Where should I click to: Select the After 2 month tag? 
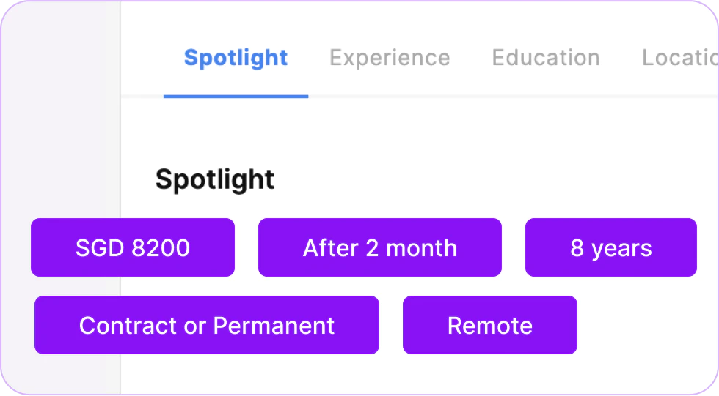tap(380, 247)
